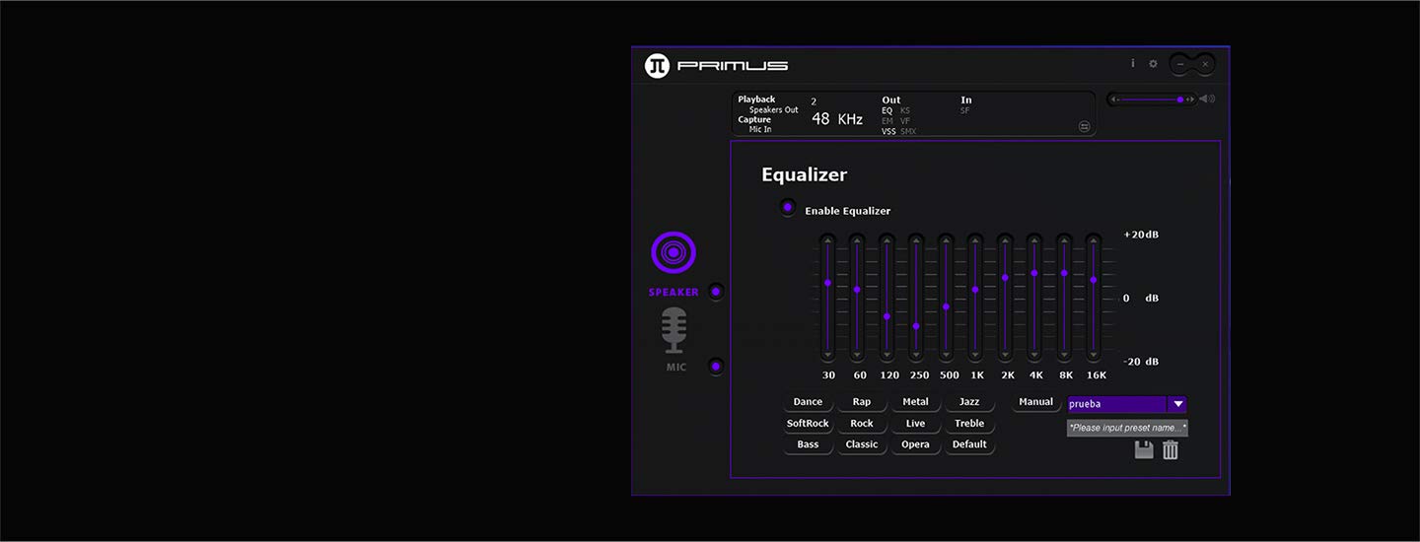This screenshot has width=1420, height=542.
Task: Click the master volume slider
Action: (x=1153, y=100)
